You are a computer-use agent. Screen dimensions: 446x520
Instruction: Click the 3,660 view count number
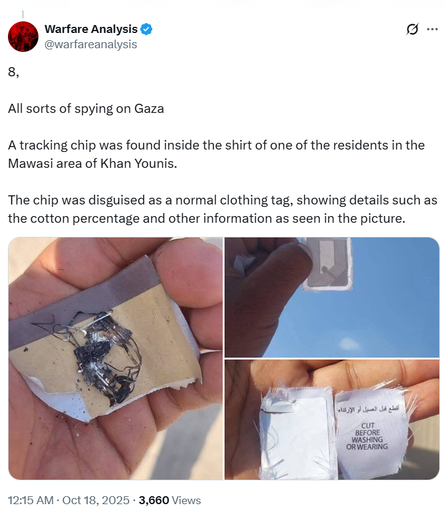coord(154,500)
